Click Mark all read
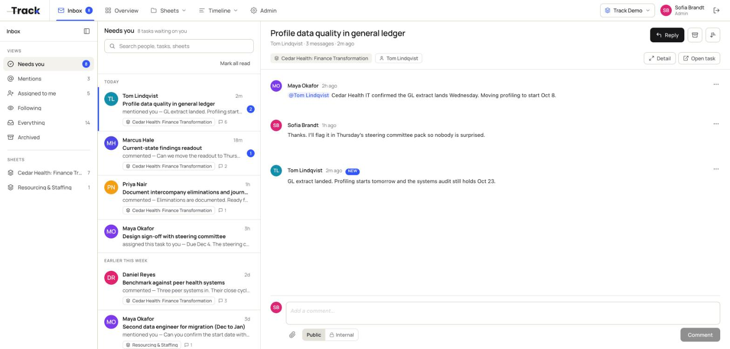This screenshot has width=730, height=349. tap(235, 63)
